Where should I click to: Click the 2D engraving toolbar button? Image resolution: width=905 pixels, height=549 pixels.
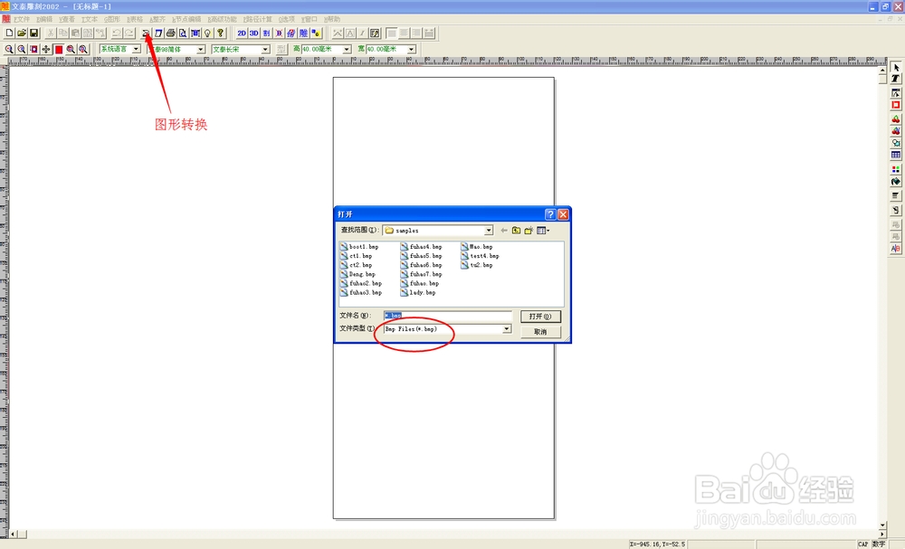(242, 33)
